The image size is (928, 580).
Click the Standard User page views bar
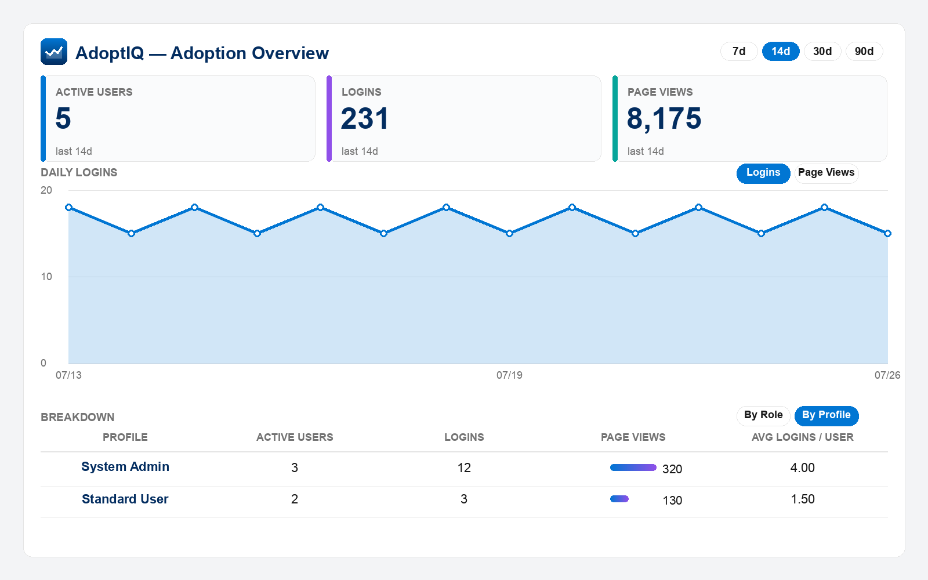coord(619,499)
